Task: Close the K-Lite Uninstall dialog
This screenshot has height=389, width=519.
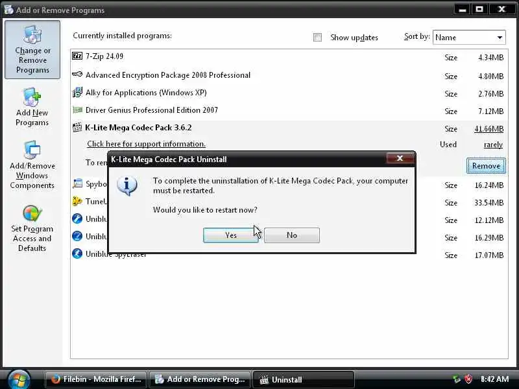Action: [x=400, y=158]
